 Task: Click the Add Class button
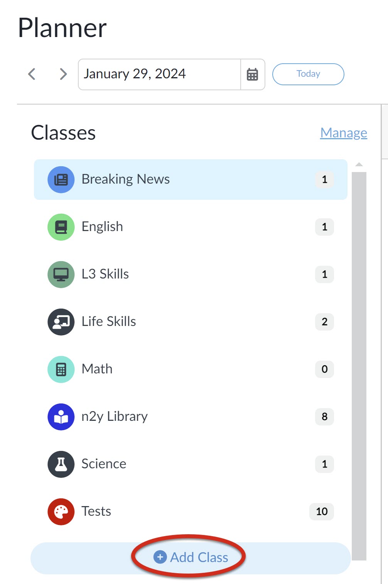(191, 558)
